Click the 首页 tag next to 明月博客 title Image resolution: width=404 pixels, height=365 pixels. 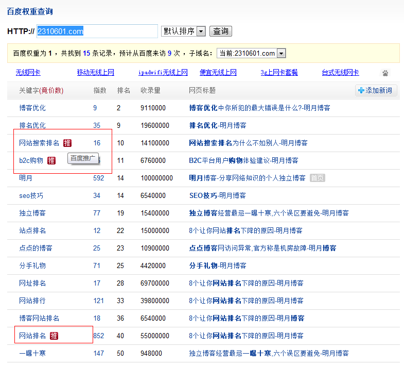[x=317, y=178]
